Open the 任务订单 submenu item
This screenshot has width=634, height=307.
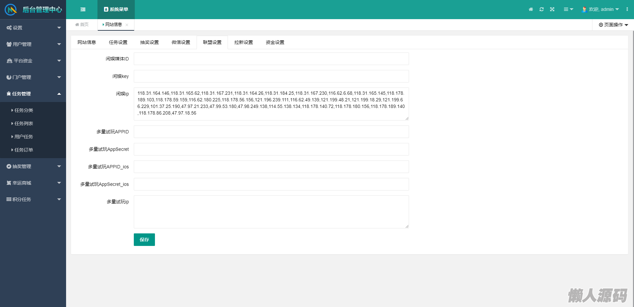33,150
